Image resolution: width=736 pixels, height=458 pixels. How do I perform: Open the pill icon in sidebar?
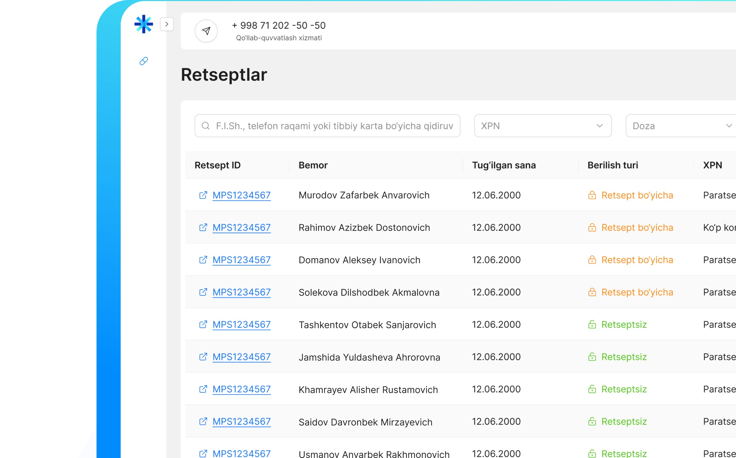coord(143,61)
